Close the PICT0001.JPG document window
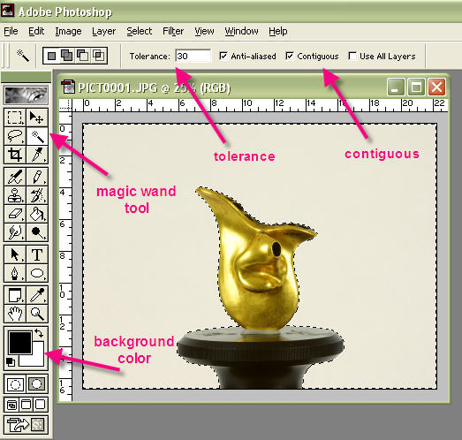462x440 pixels. [436, 87]
